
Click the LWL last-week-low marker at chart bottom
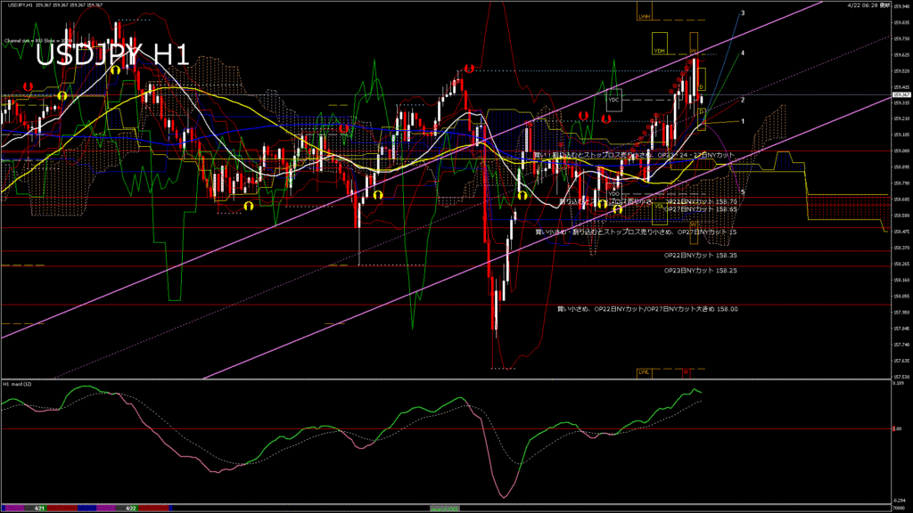click(x=644, y=371)
